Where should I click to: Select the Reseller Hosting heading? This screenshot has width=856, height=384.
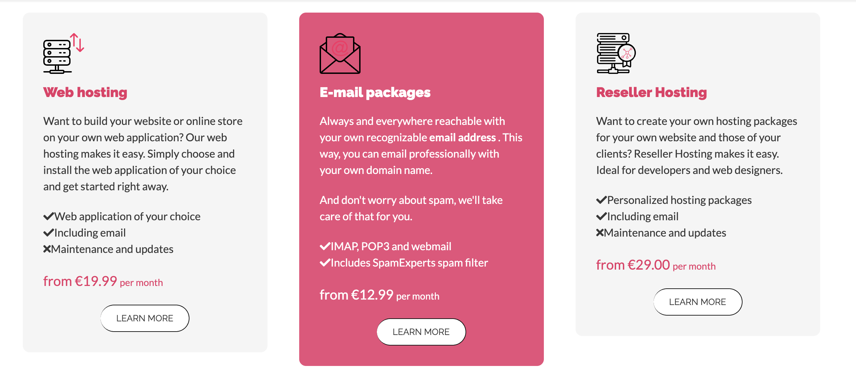coord(652,92)
